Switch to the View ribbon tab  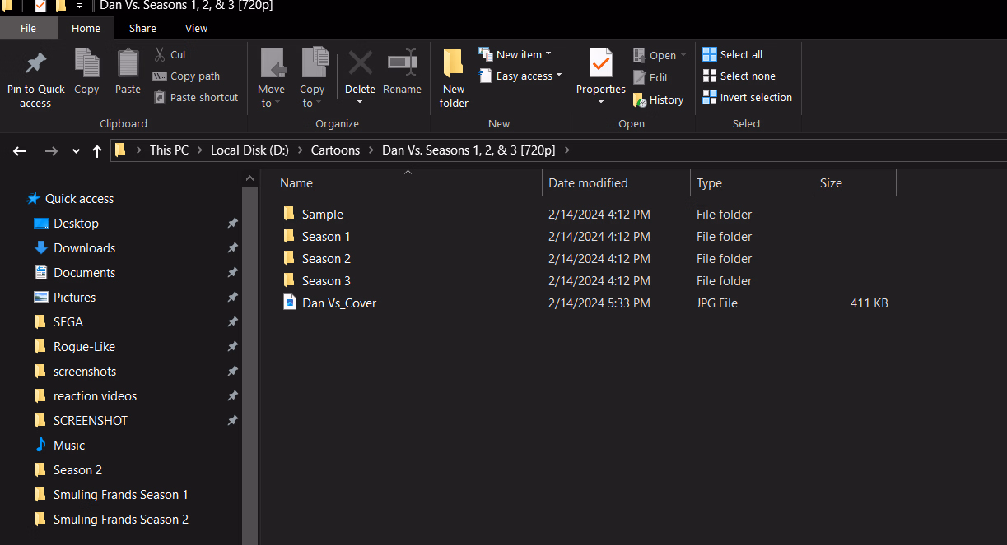coord(196,28)
